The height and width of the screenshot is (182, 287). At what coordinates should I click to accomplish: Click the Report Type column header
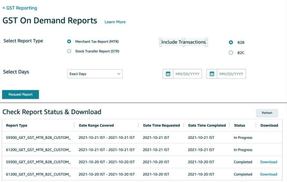coord(17,126)
